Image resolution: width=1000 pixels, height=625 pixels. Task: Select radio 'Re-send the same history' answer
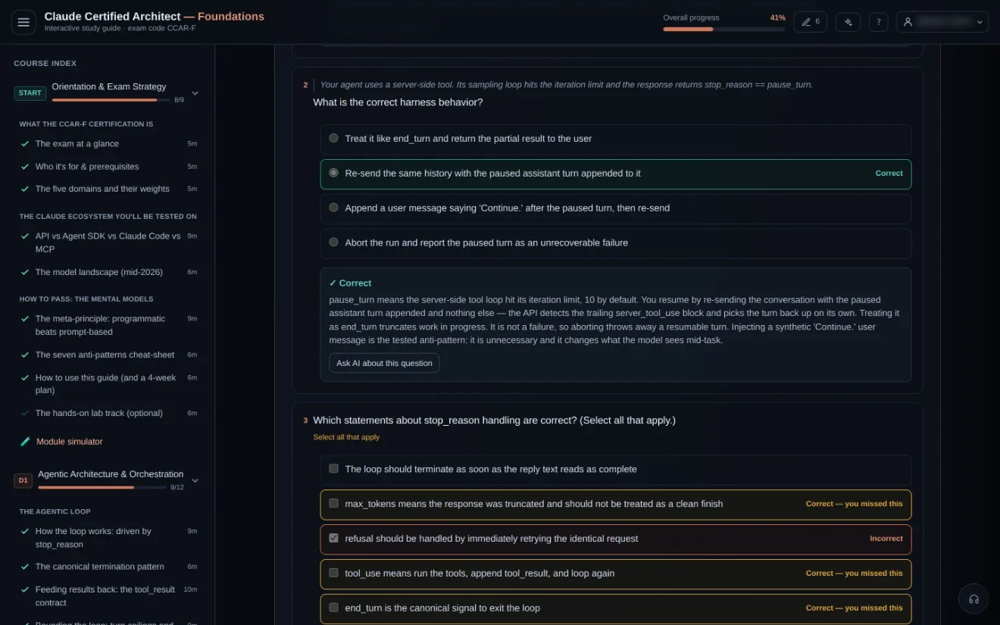click(x=333, y=173)
